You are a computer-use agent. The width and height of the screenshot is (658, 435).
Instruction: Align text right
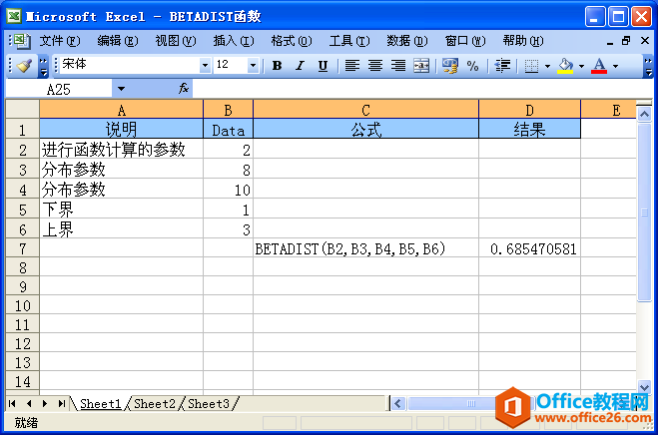(398, 66)
